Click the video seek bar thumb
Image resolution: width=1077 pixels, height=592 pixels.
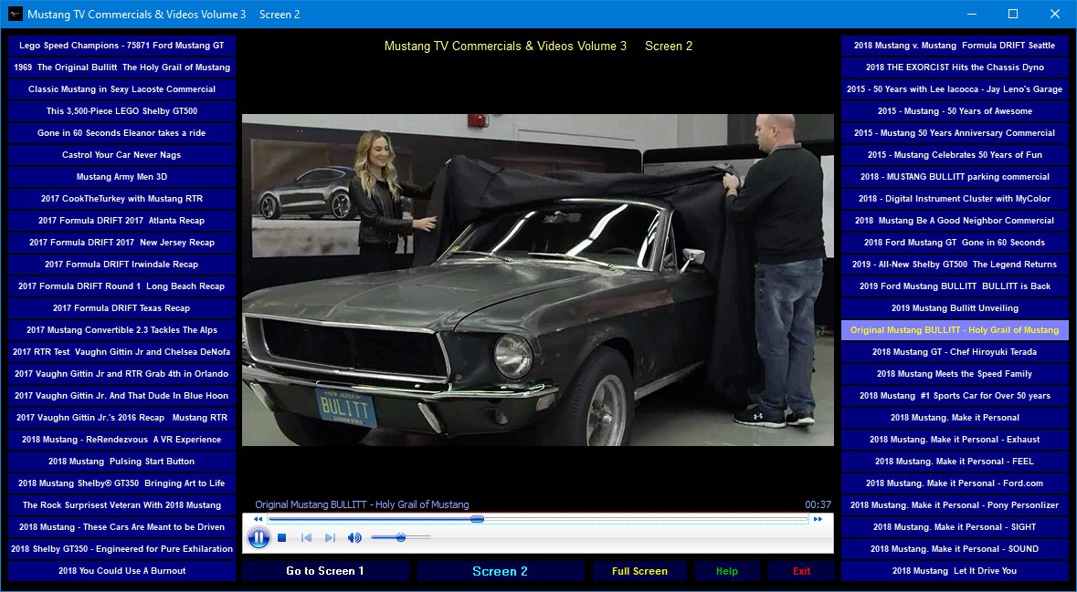478,519
